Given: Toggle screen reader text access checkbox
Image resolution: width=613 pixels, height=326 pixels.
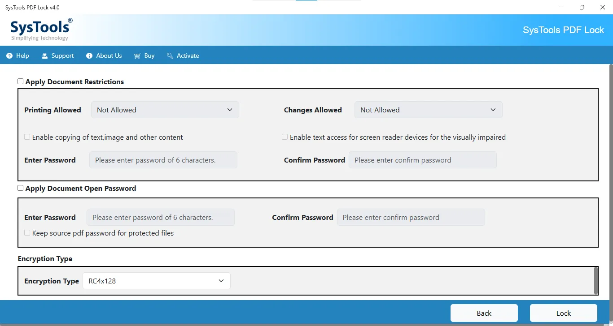Looking at the screenshot, I should click(285, 137).
